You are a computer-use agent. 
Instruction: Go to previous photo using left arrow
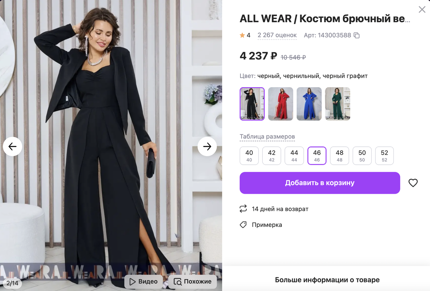pos(13,146)
